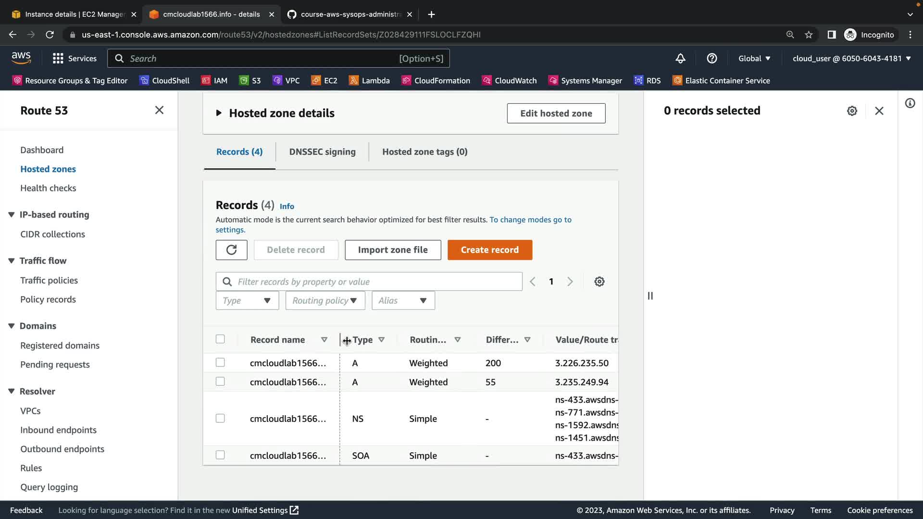Open the notifications bell icon
Screen dimensions: 923x519
click(x=680, y=59)
